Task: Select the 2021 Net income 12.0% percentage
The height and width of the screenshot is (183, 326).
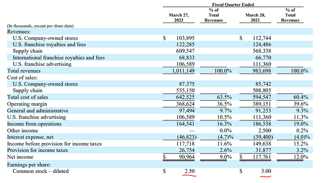Action: pos(301,157)
